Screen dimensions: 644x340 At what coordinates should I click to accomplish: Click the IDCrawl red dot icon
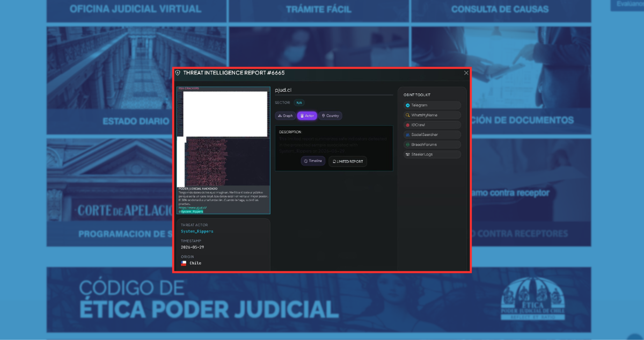click(408, 125)
